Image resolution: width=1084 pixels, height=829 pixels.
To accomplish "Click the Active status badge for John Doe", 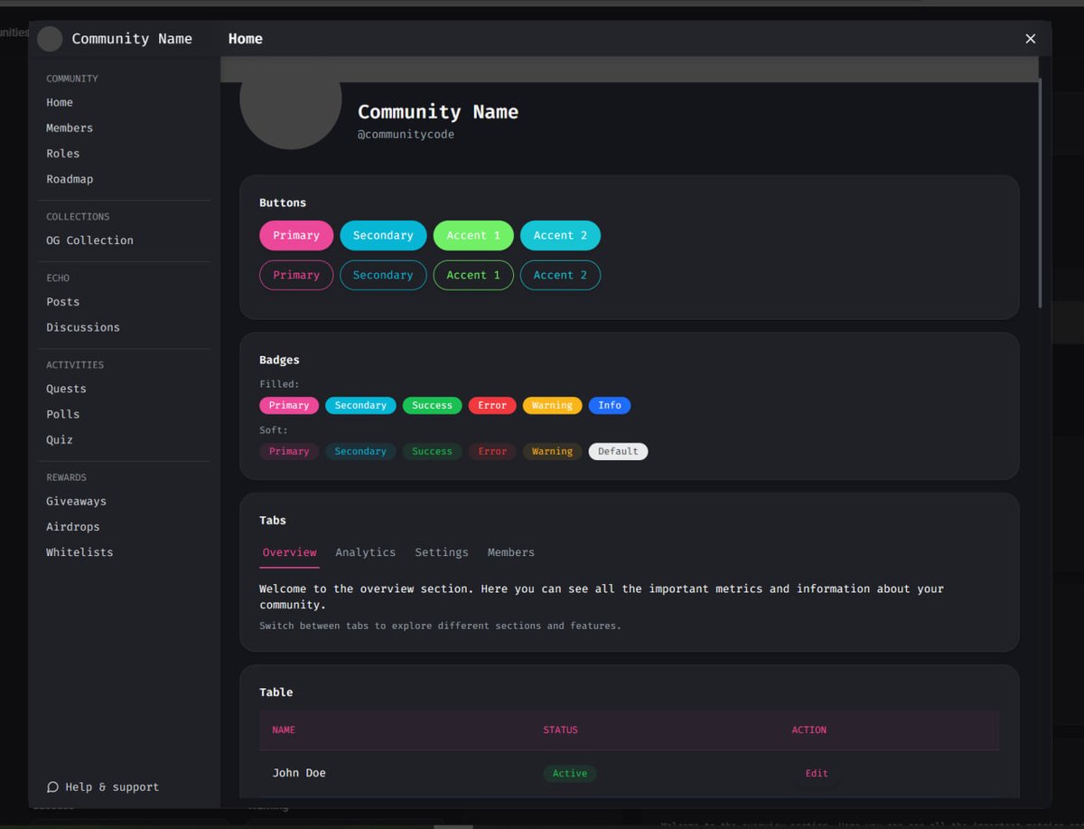I will pyautogui.click(x=570, y=773).
